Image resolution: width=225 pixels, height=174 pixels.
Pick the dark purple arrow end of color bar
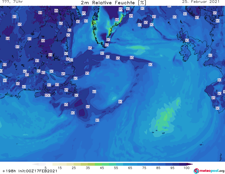click(190, 164)
